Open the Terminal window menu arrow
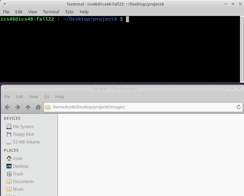 pyautogui.click(x=5, y=4)
